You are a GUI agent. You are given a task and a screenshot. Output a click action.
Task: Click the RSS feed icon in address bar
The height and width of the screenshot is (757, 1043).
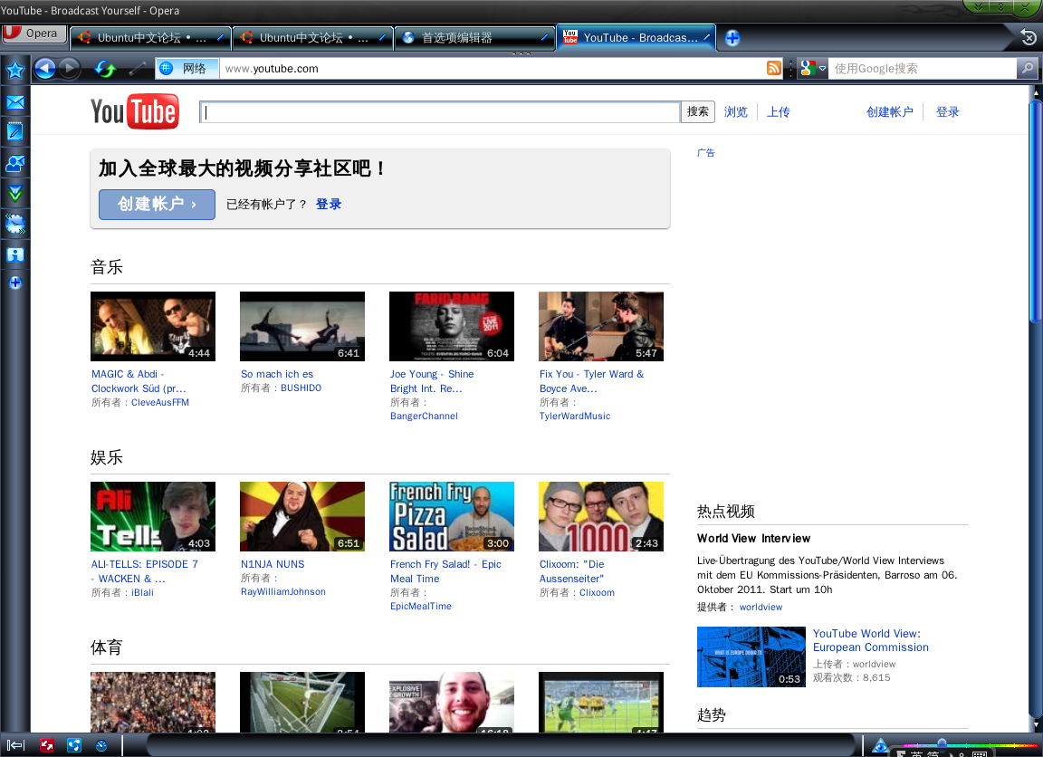(773, 68)
